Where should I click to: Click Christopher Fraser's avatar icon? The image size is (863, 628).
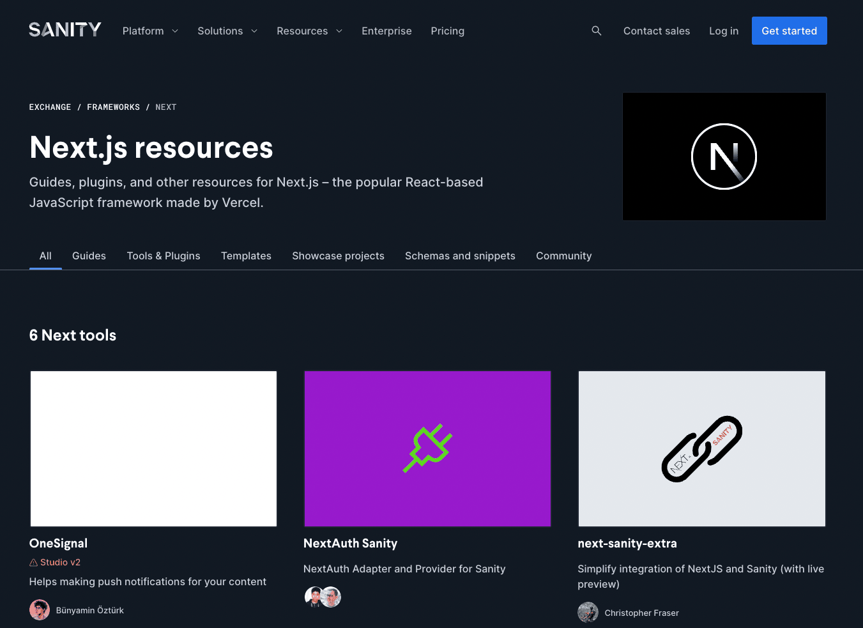point(588,612)
